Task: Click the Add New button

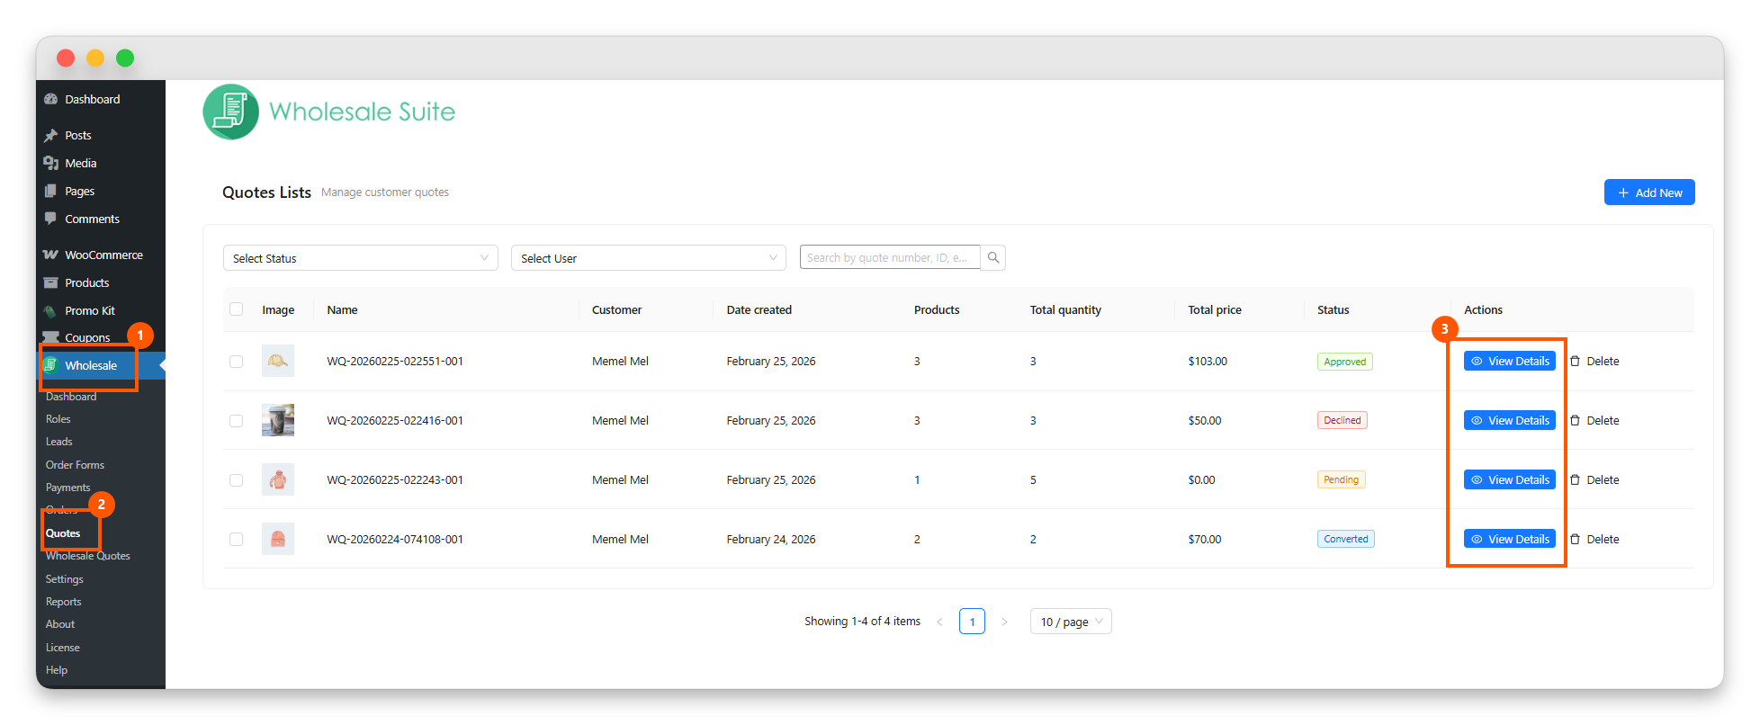Action: (1648, 192)
